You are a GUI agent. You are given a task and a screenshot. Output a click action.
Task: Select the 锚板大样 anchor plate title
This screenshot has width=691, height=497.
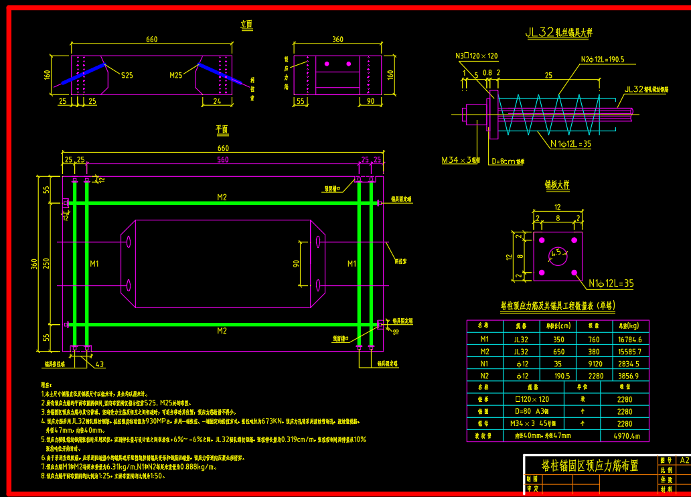(557, 184)
